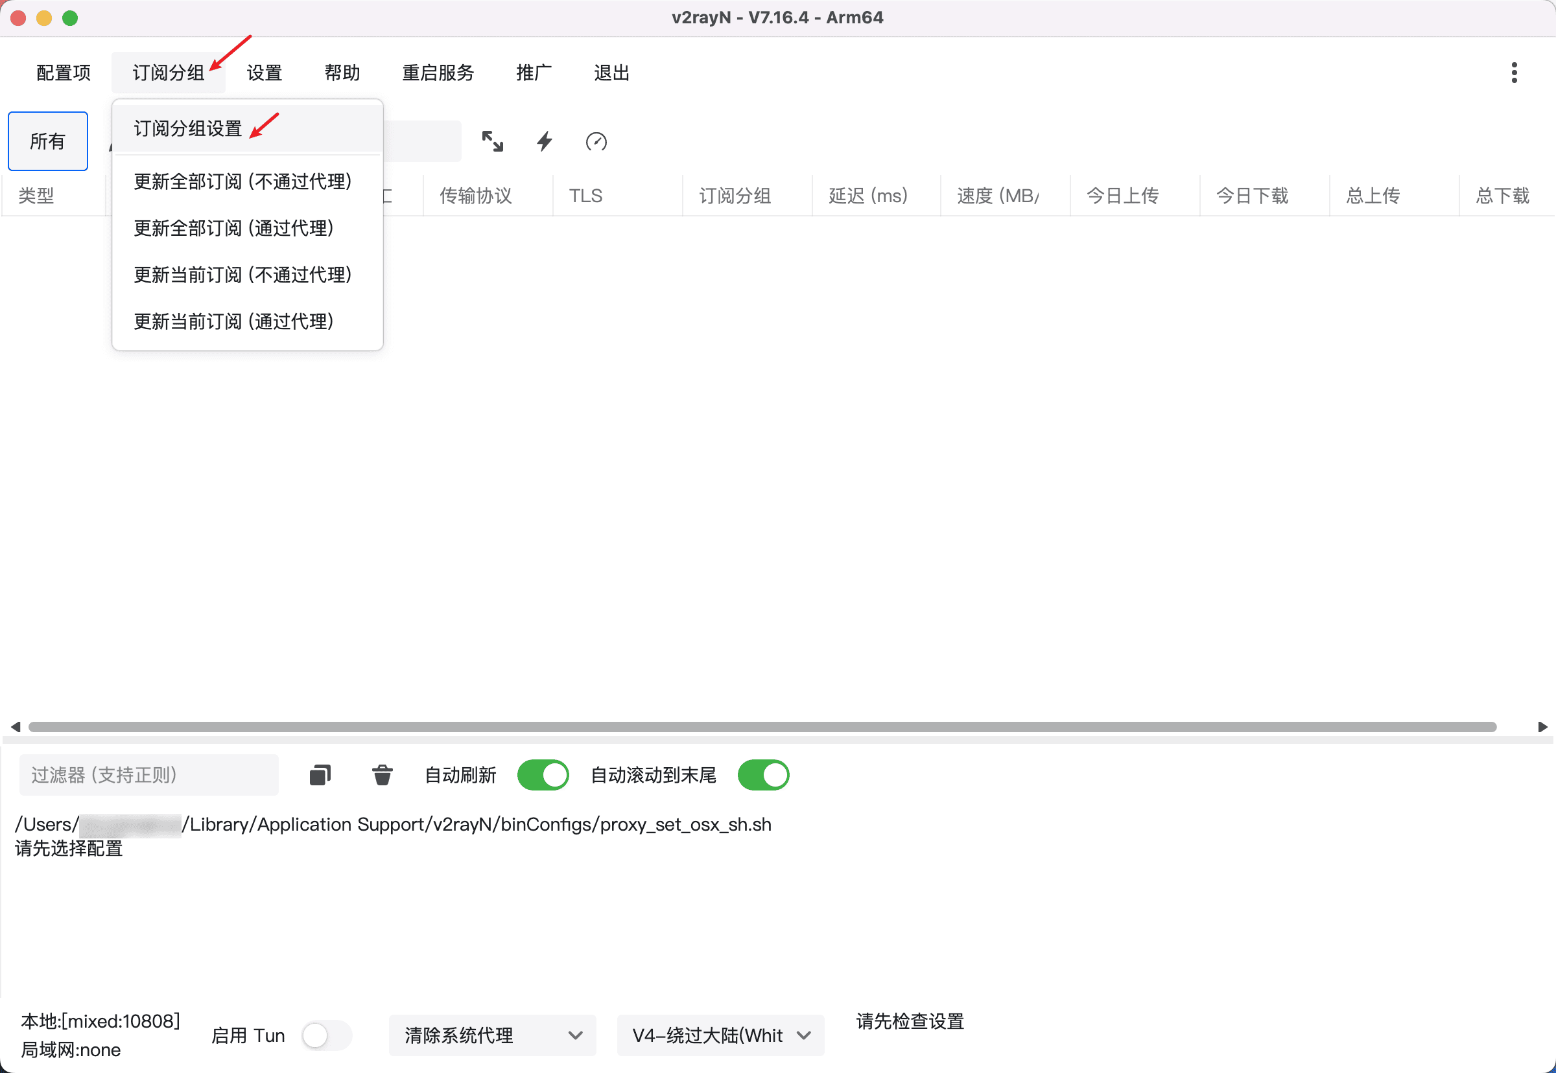This screenshot has height=1073, width=1556.
Task: Open the 配置项 menu
Action: click(64, 73)
